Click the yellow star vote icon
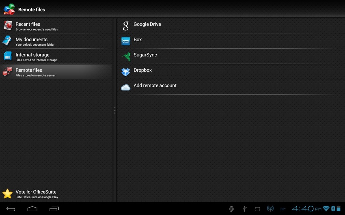The height and width of the screenshot is (215, 345). [7, 194]
